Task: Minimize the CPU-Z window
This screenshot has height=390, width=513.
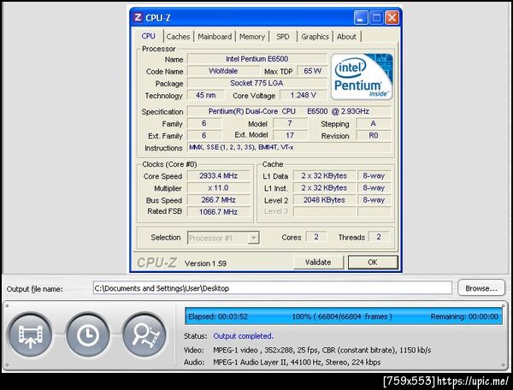Action: point(361,18)
